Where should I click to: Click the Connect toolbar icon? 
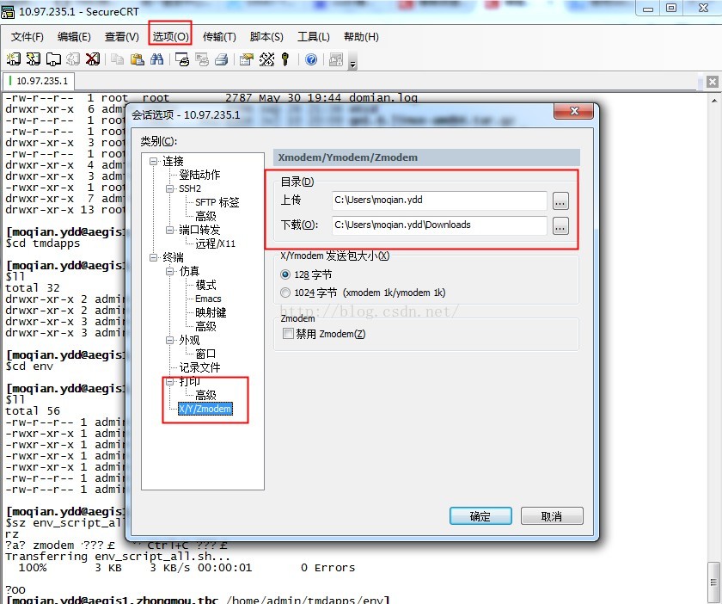point(14,59)
